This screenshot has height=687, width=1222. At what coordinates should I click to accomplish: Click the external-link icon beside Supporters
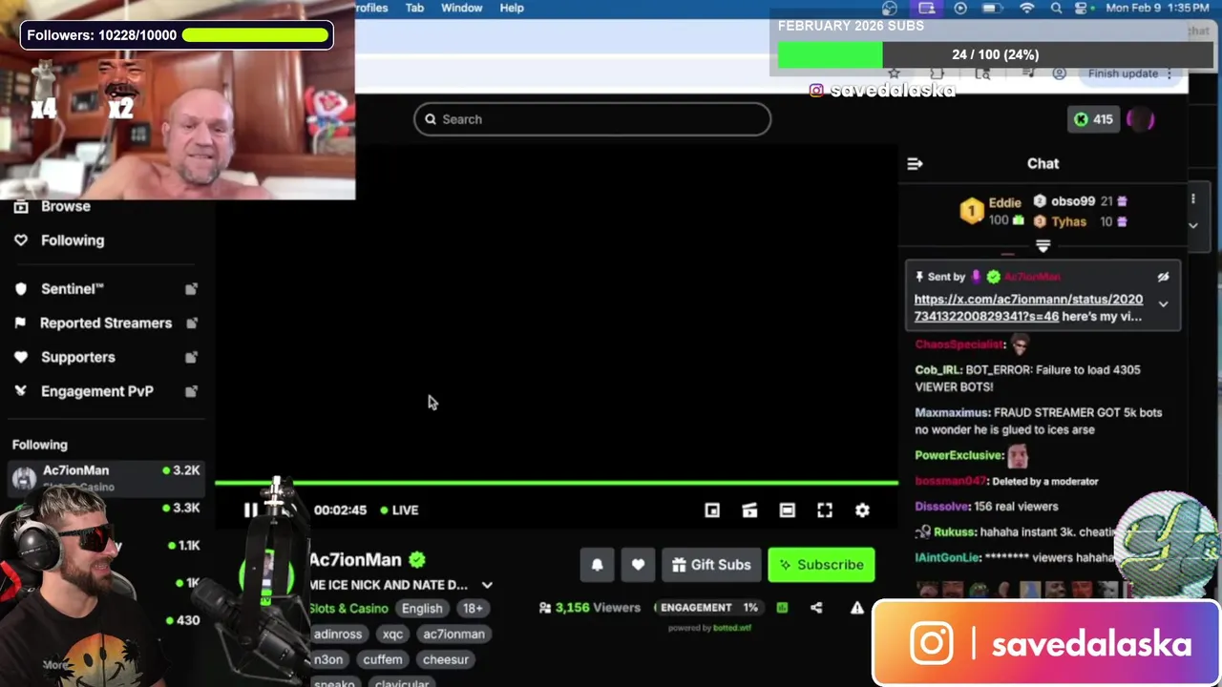(x=191, y=358)
